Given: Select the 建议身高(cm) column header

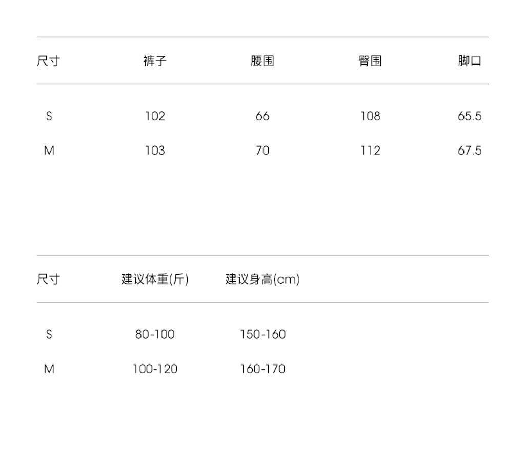Looking at the screenshot, I should tap(262, 279).
